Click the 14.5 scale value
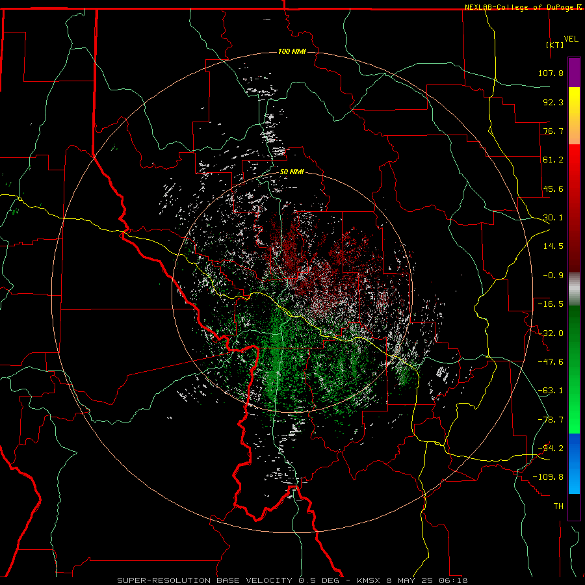Screen dimensions: 585x585 553,246
